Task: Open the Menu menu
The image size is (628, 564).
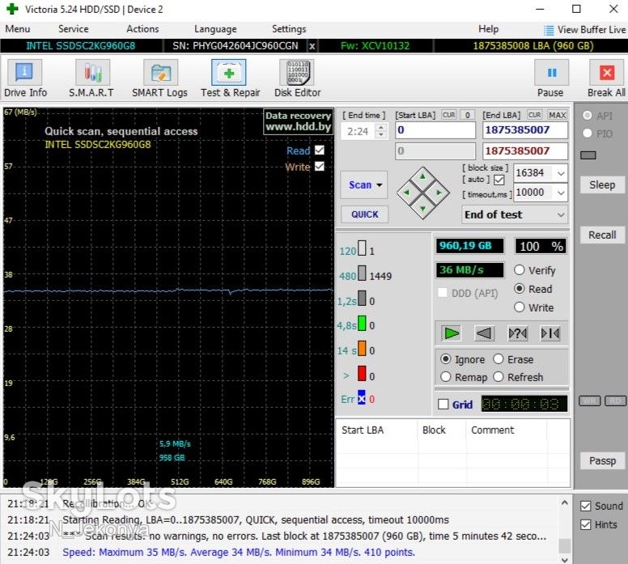Action: [x=18, y=29]
